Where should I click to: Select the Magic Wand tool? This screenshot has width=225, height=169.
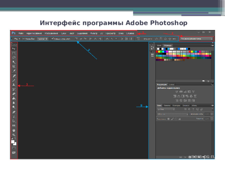tap(14, 62)
